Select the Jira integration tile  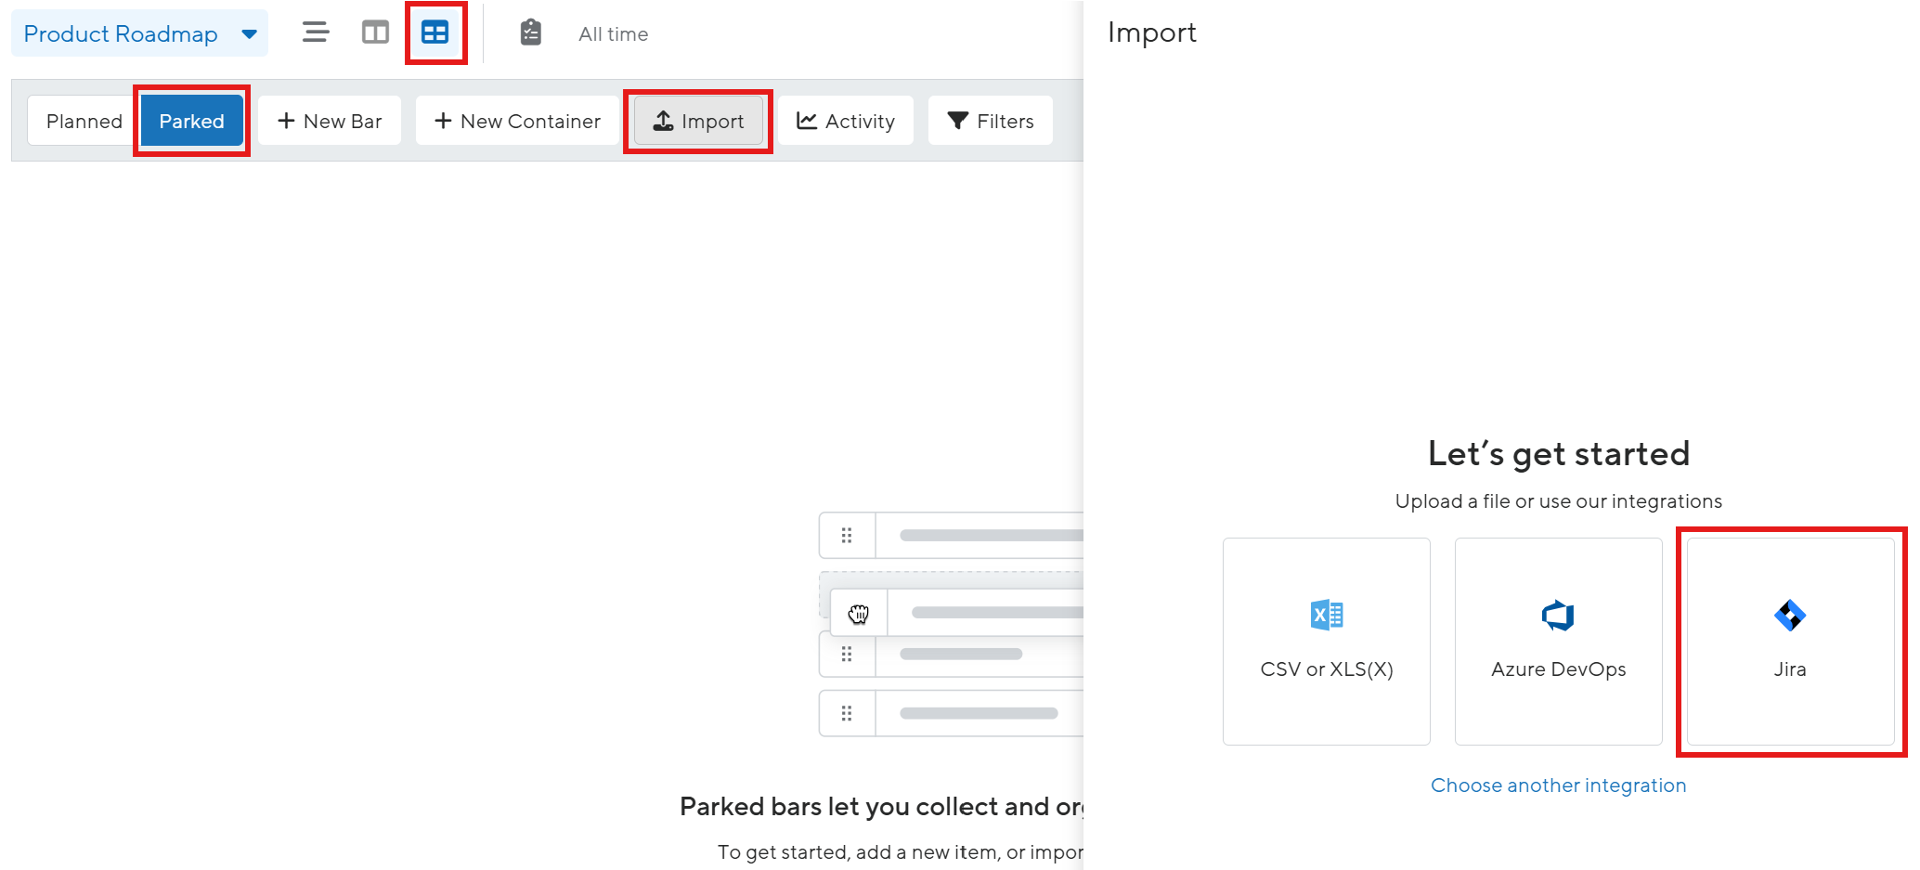coord(1790,641)
